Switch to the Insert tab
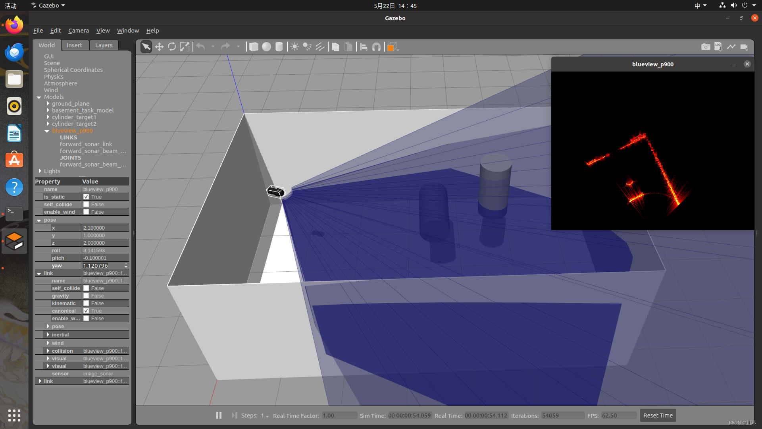The image size is (762, 429). (x=74, y=45)
